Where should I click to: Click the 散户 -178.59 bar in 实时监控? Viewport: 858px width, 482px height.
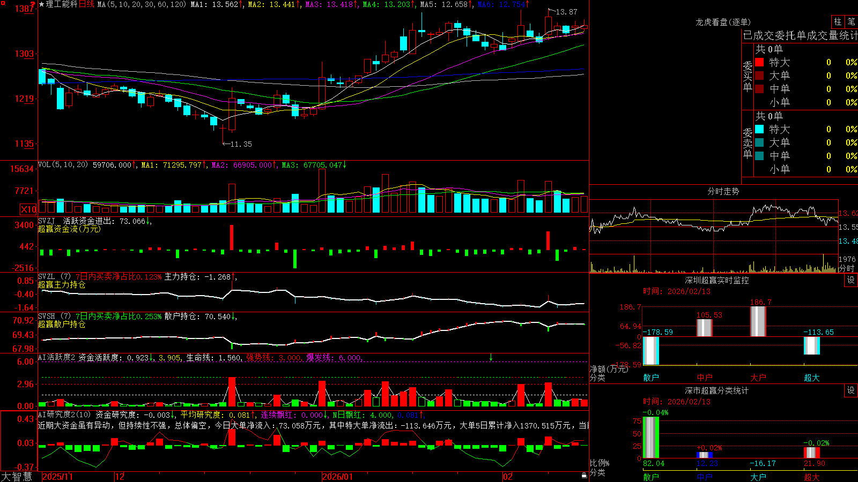(651, 351)
